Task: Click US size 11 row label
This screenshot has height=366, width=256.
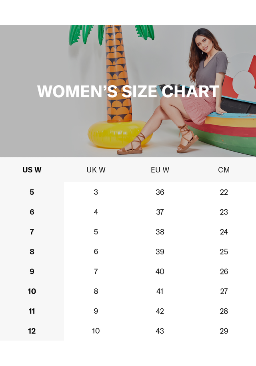Action: [32, 311]
